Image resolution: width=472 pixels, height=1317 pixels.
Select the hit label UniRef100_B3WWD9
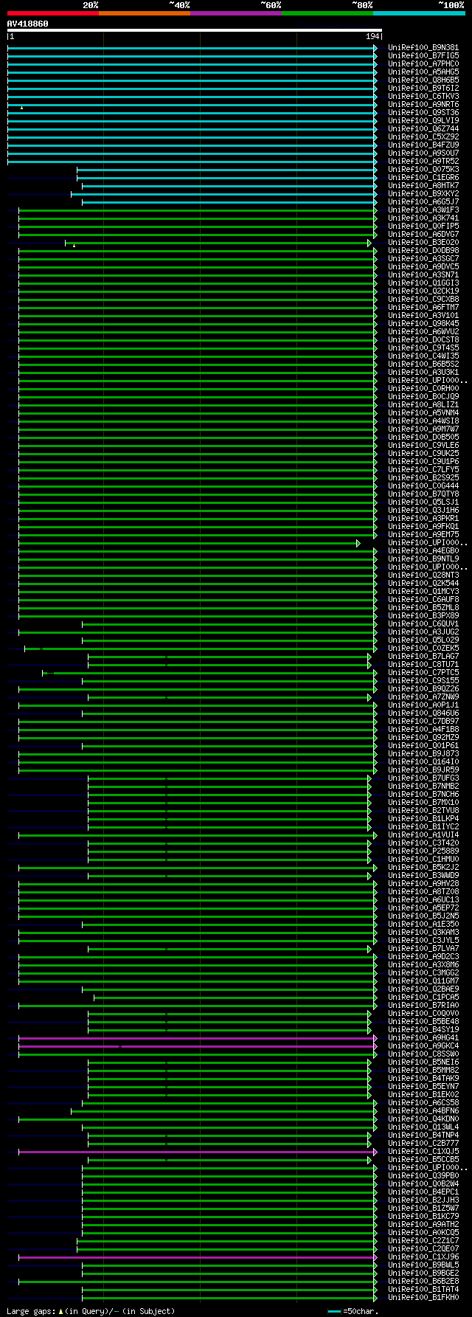click(423, 875)
